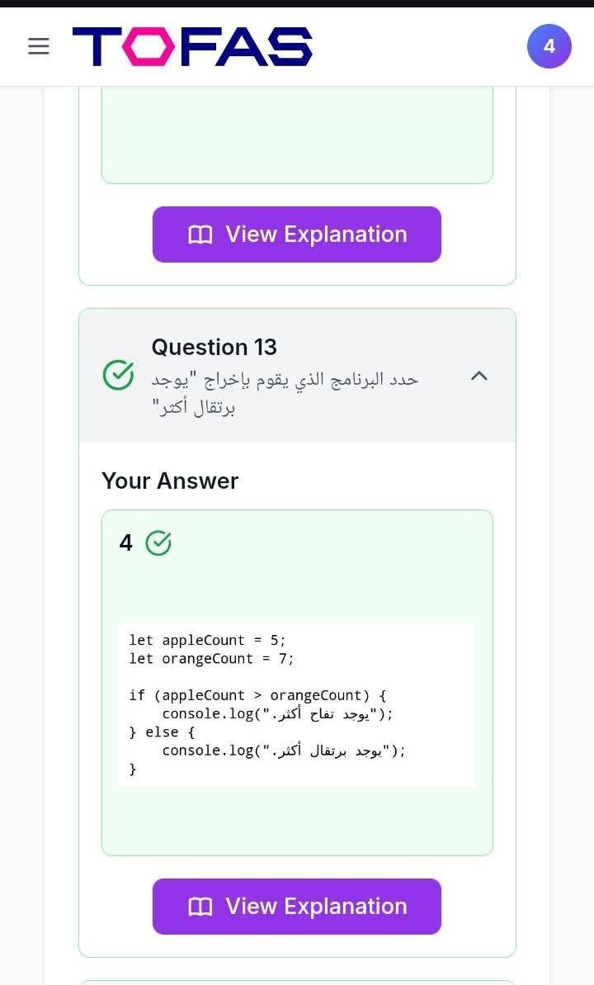Image resolution: width=594 pixels, height=985 pixels.
Task: Click the Arabic question text under Question 13
Action: (x=284, y=392)
